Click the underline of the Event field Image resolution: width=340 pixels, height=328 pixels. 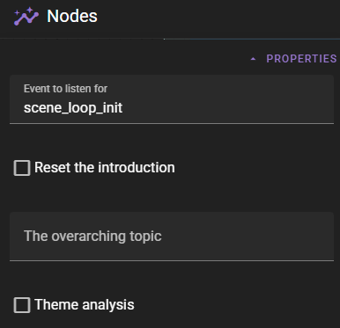click(172, 123)
